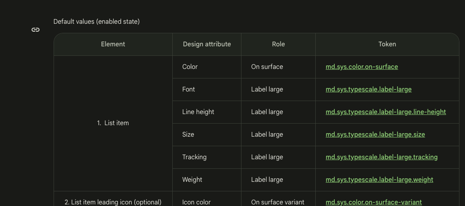
Task: Open md.sys.typescale.label-large.size link
Action: point(375,134)
